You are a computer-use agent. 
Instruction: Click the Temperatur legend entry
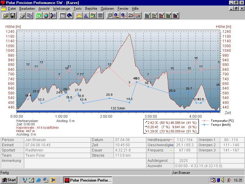[x=222, y=121]
